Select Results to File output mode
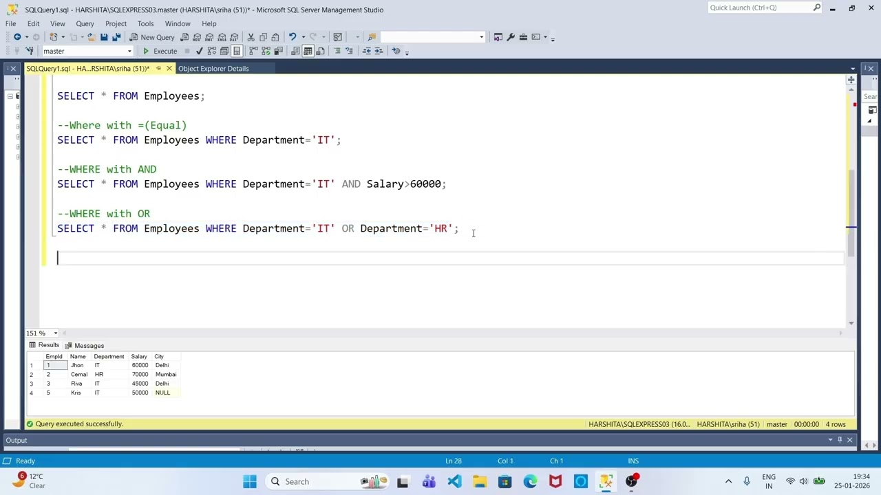 [x=320, y=51]
